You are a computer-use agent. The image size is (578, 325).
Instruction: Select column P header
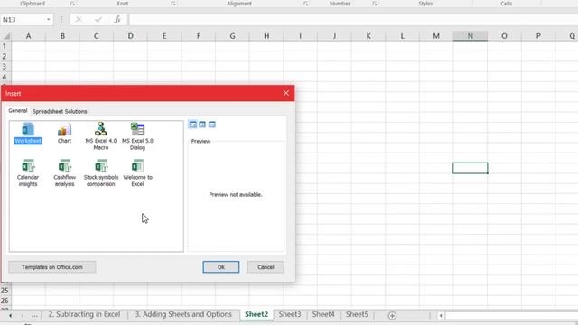(x=538, y=36)
